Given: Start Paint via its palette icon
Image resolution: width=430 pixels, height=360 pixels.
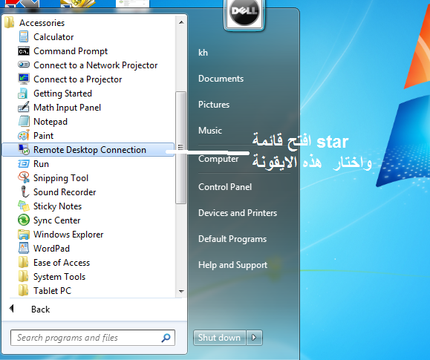Looking at the screenshot, I should [24, 135].
